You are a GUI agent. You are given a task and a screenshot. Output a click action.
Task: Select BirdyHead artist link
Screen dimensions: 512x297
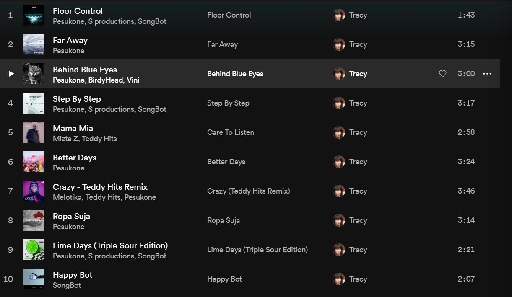106,80
